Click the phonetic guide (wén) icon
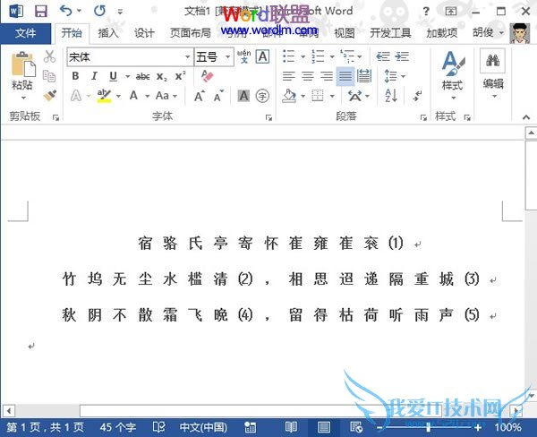537x437 pixels. tap(243, 56)
